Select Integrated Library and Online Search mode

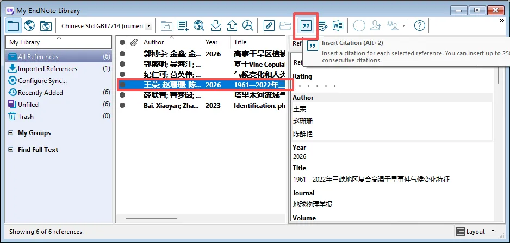[x=46, y=25]
